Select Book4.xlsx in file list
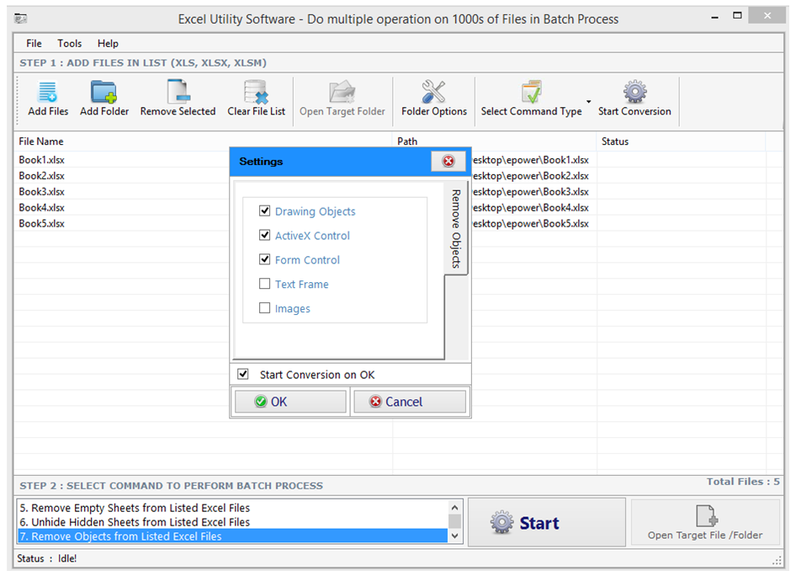 coord(41,208)
